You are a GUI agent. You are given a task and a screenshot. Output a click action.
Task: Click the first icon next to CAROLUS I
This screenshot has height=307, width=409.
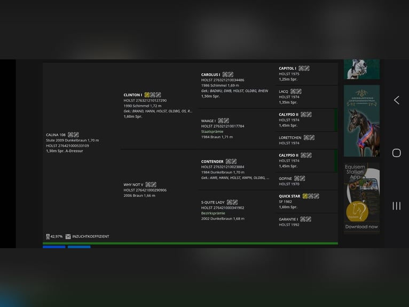pos(225,75)
